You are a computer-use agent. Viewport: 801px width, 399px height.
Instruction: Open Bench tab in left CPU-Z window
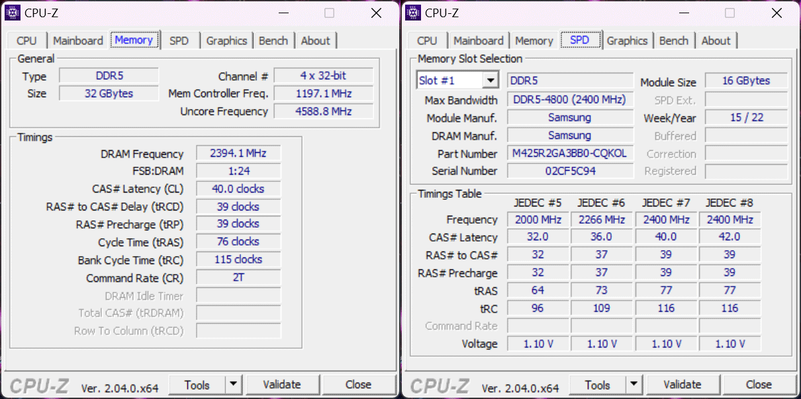273,40
